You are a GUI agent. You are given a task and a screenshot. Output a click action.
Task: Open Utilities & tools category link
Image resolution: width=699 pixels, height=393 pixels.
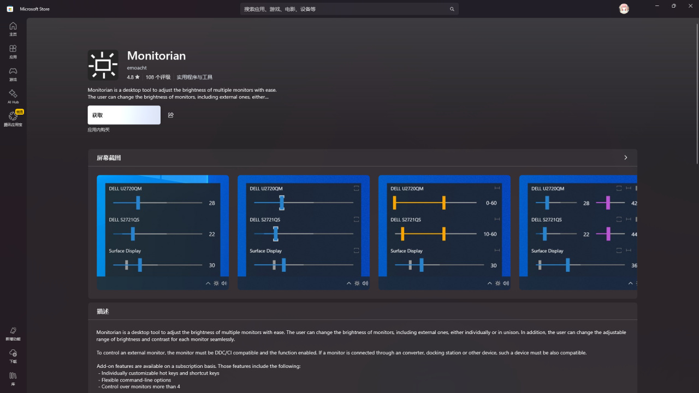[194, 78]
